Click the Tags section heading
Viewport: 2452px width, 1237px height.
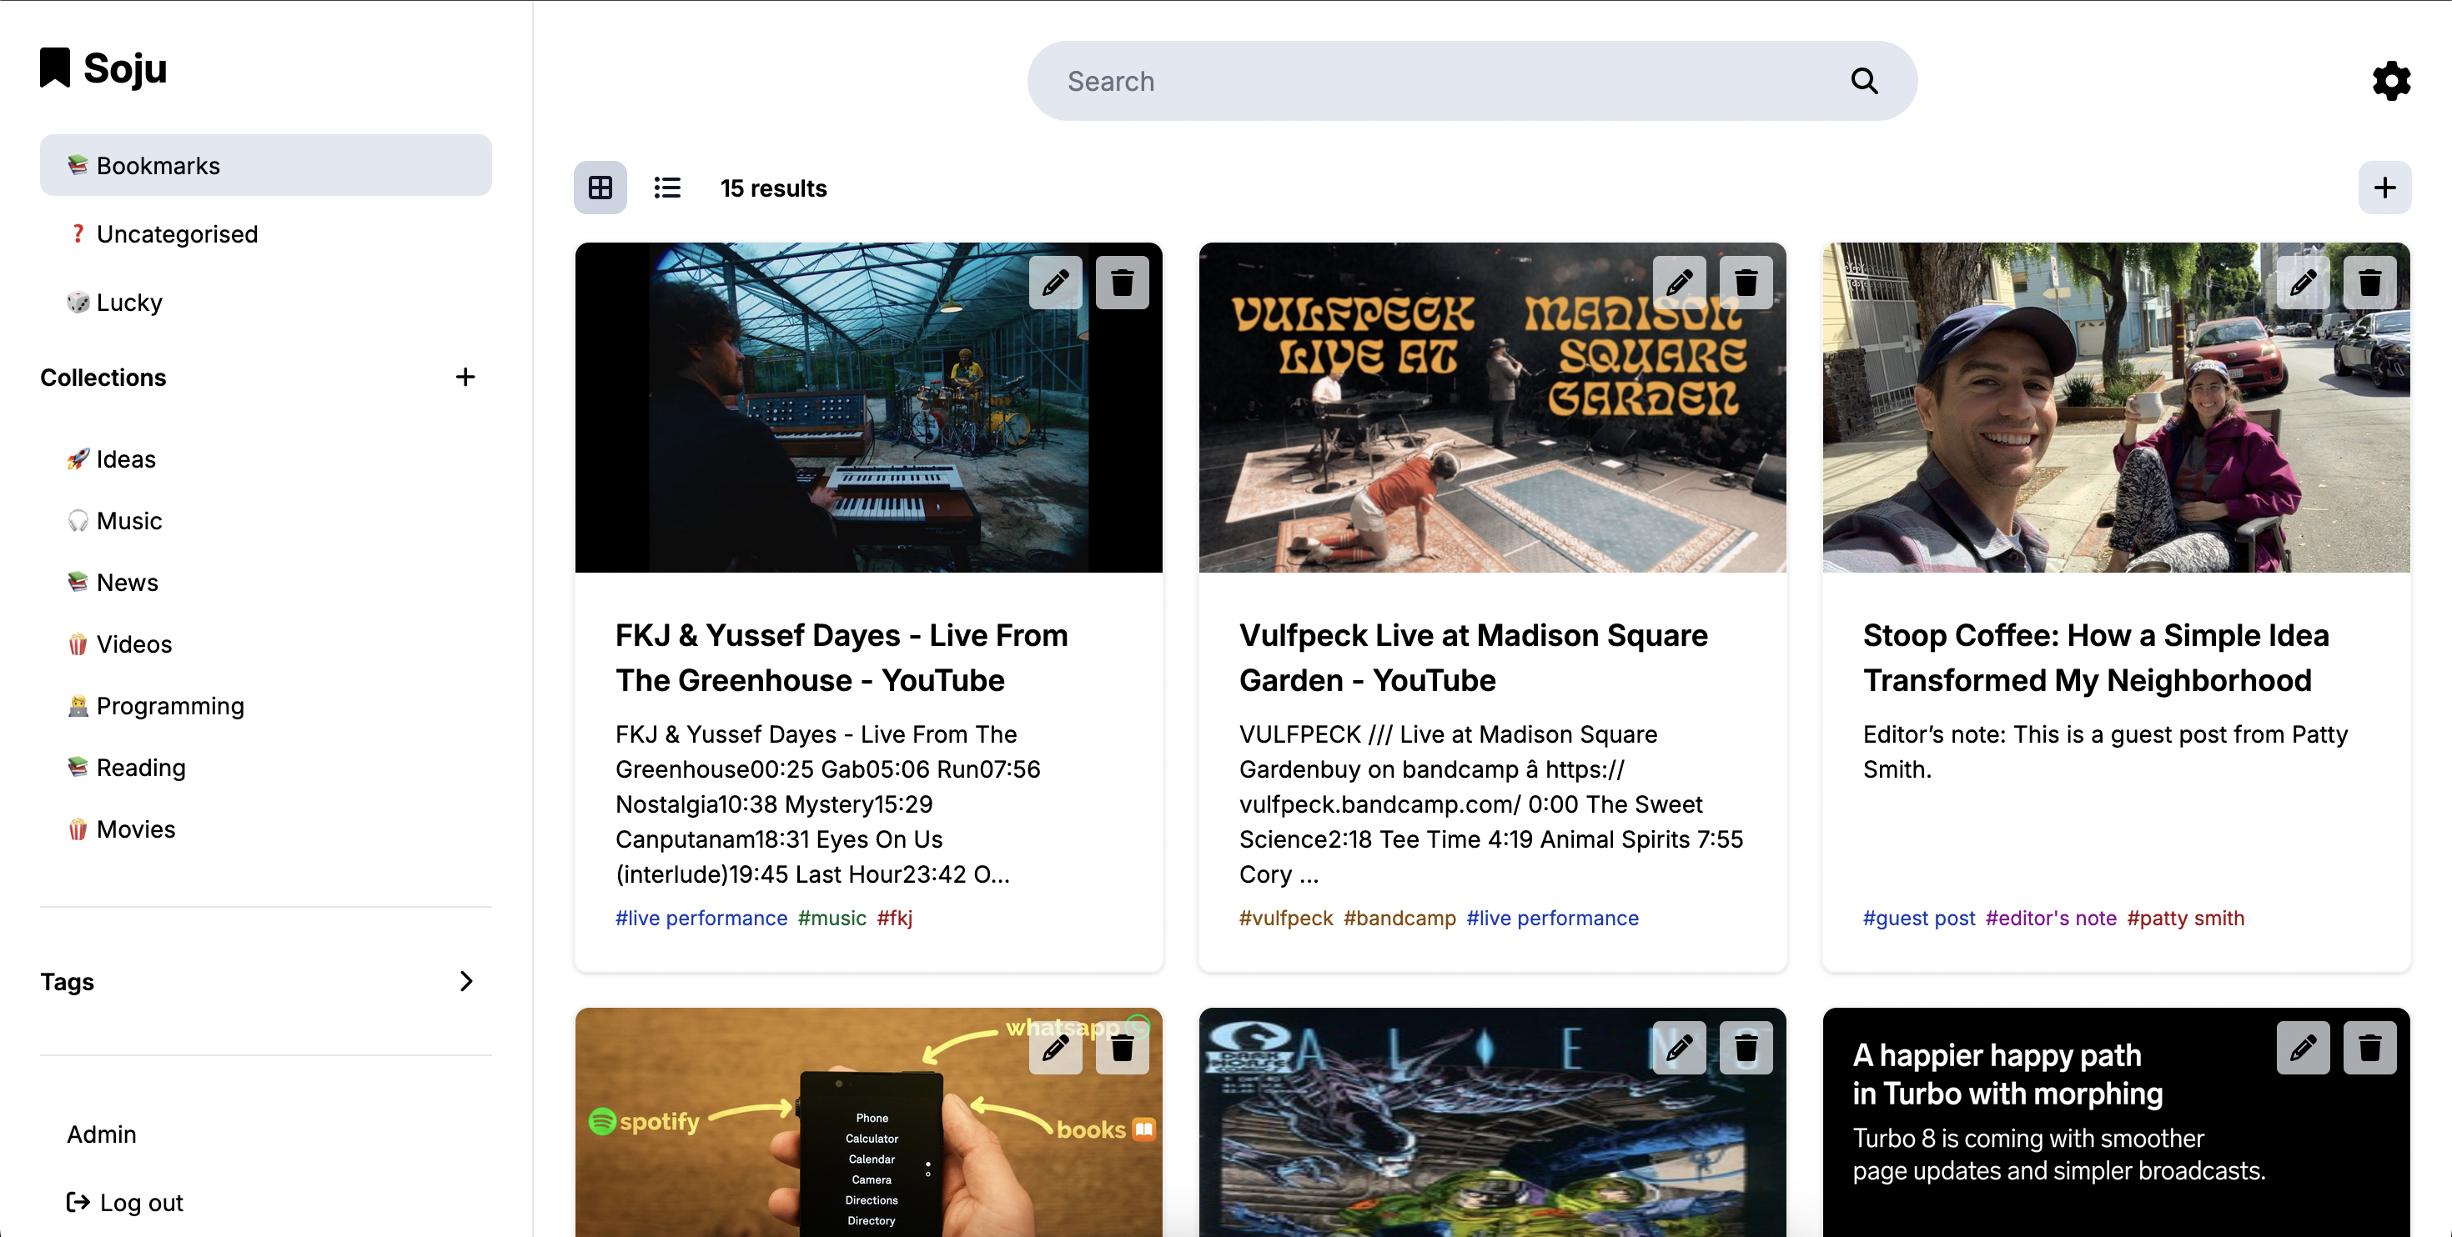point(67,981)
